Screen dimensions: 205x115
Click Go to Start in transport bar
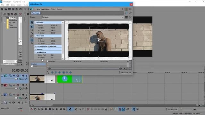click(x=53, y=109)
